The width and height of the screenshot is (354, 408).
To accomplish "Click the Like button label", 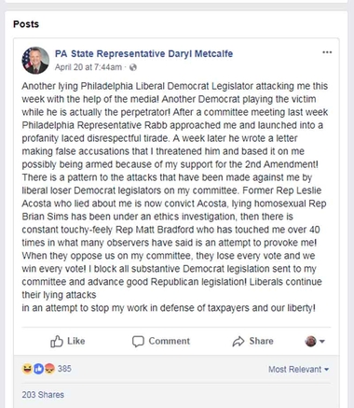I will (x=76, y=341).
